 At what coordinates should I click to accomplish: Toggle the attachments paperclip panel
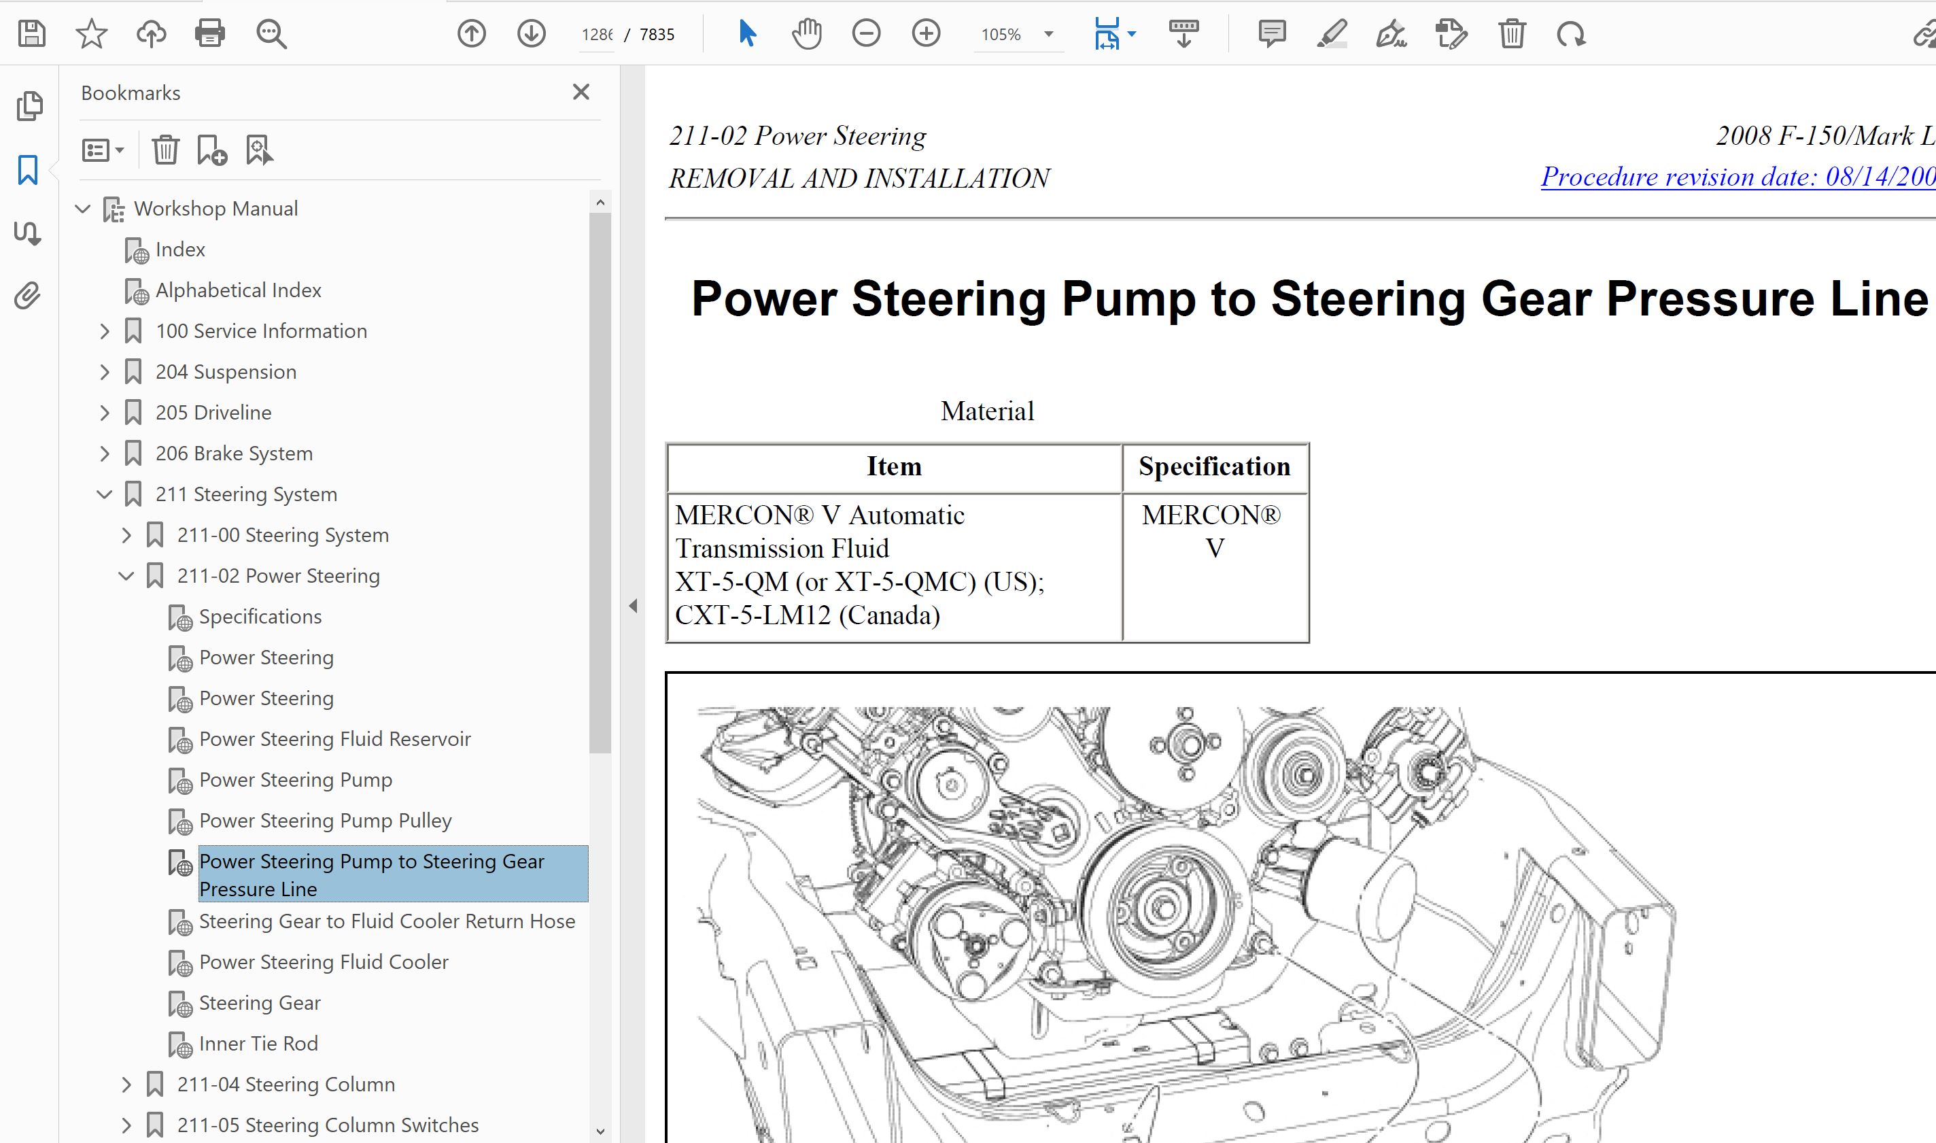tap(28, 296)
